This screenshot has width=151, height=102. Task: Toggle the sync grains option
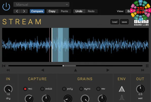[81, 89]
